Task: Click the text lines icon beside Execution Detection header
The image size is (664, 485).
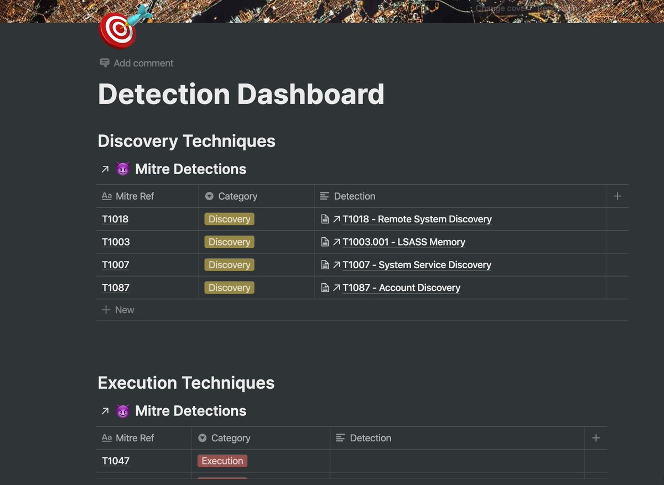Action: [x=341, y=438]
